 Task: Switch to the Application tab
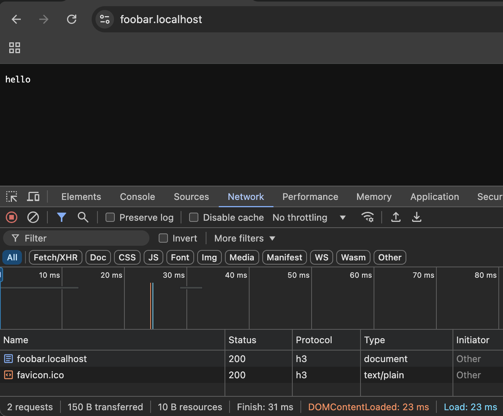coord(435,197)
